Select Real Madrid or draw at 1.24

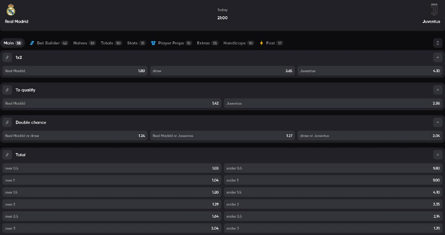point(75,136)
